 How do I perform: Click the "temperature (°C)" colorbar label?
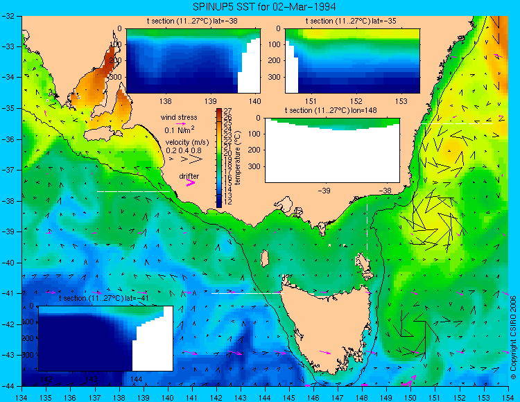pyautogui.click(x=237, y=158)
